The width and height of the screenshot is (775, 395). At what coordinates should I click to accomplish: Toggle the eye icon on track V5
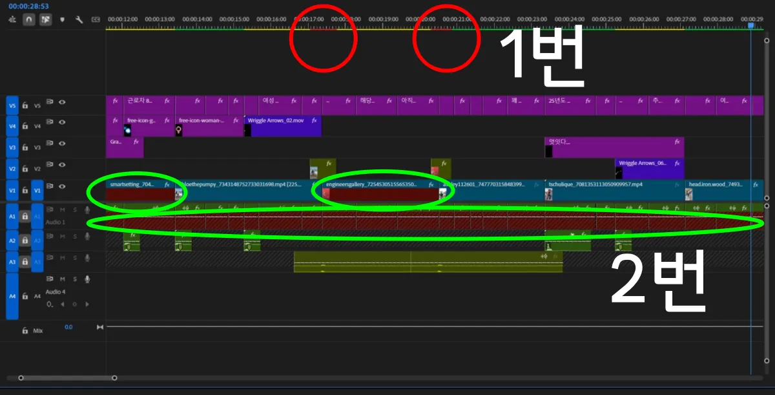point(63,103)
